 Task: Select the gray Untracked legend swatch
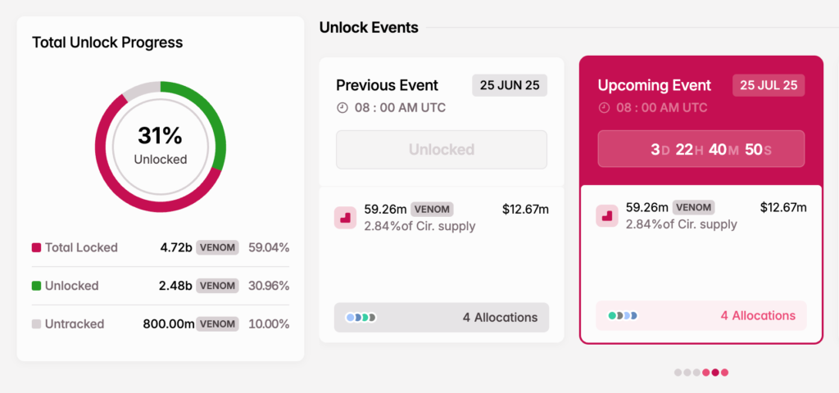36,323
